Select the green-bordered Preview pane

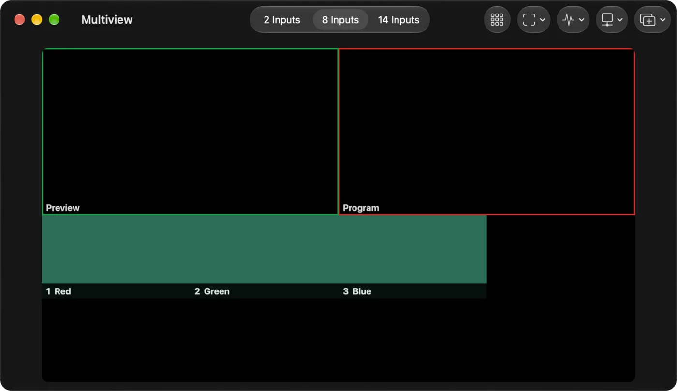(190, 131)
